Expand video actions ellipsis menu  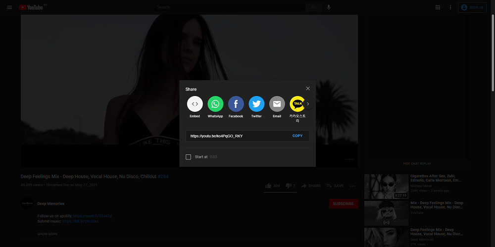352,186
